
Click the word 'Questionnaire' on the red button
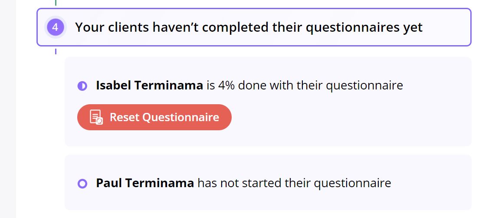181,117
